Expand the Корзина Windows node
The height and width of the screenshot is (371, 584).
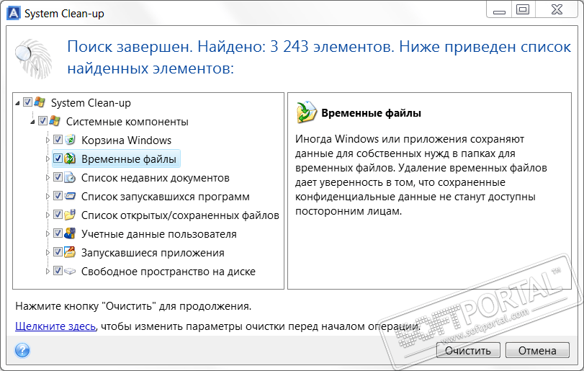tap(48, 140)
